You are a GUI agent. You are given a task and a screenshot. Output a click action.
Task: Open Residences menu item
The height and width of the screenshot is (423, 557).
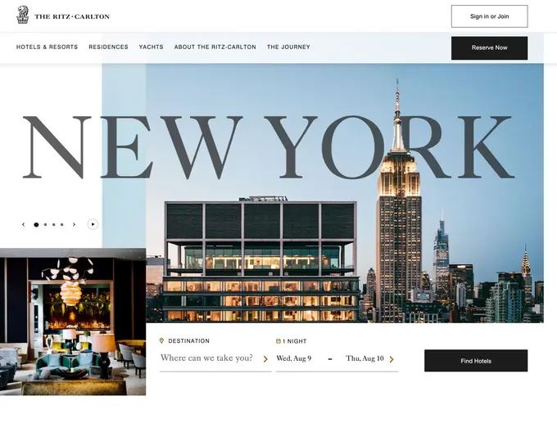coord(108,47)
